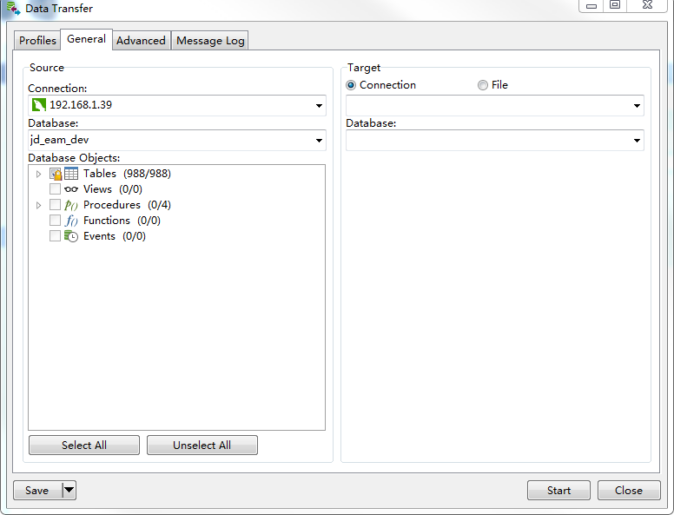Click the Close button
The width and height of the screenshot is (674, 515).
[x=629, y=490]
